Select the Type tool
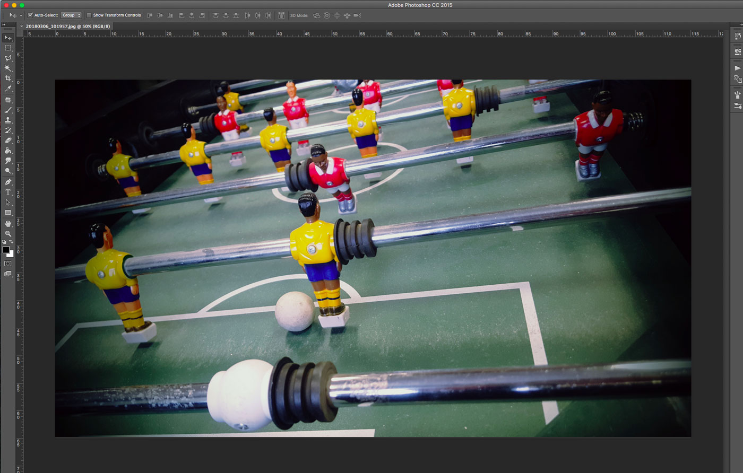The width and height of the screenshot is (743, 473). tap(7, 191)
